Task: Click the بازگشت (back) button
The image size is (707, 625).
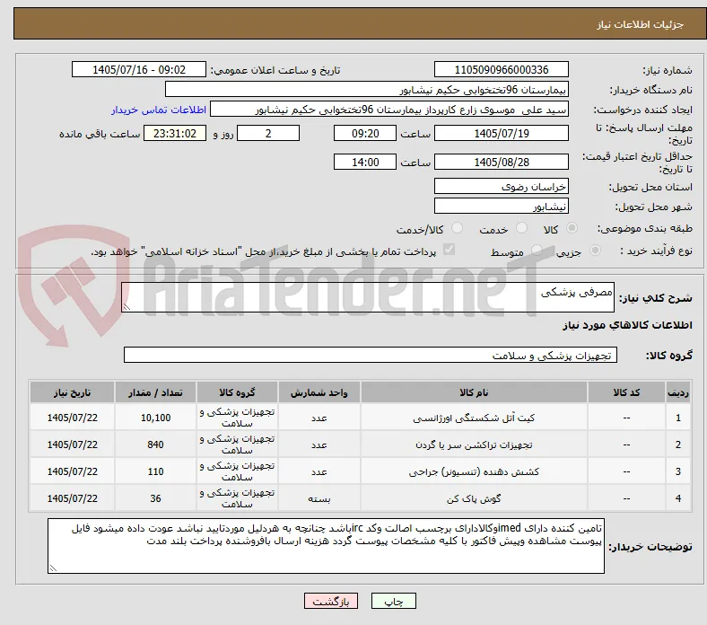Action: coord(331,601)
